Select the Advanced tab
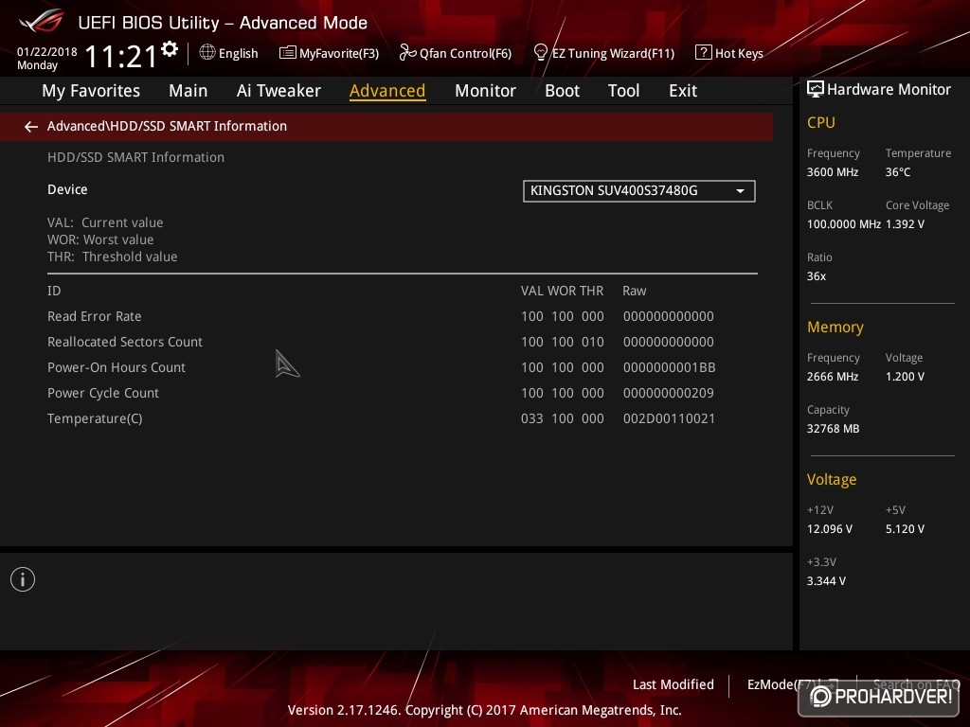 coord(387,91)
